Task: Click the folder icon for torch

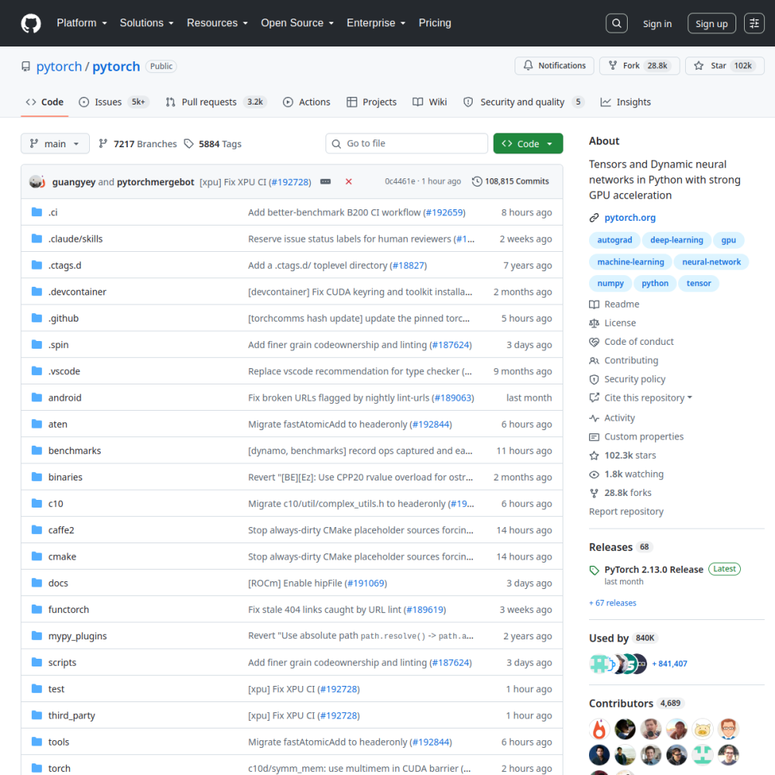Action: (x=36, y=768)
